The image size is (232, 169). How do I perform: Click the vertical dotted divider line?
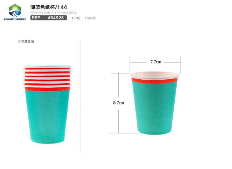point(80,96)
